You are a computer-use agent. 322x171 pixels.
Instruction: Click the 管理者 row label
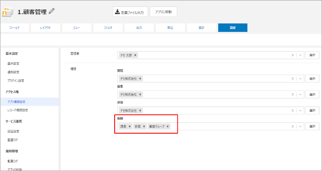point(75,53)
